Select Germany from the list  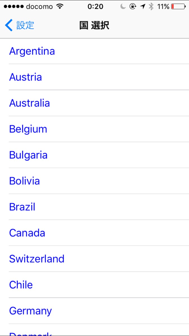click(31, 311)
